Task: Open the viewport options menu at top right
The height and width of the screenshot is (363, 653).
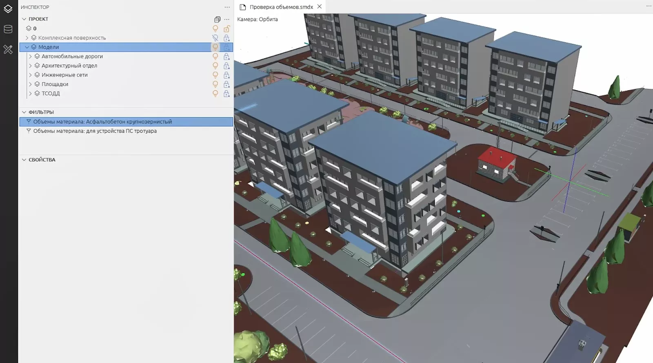Action: pos(649,6)
